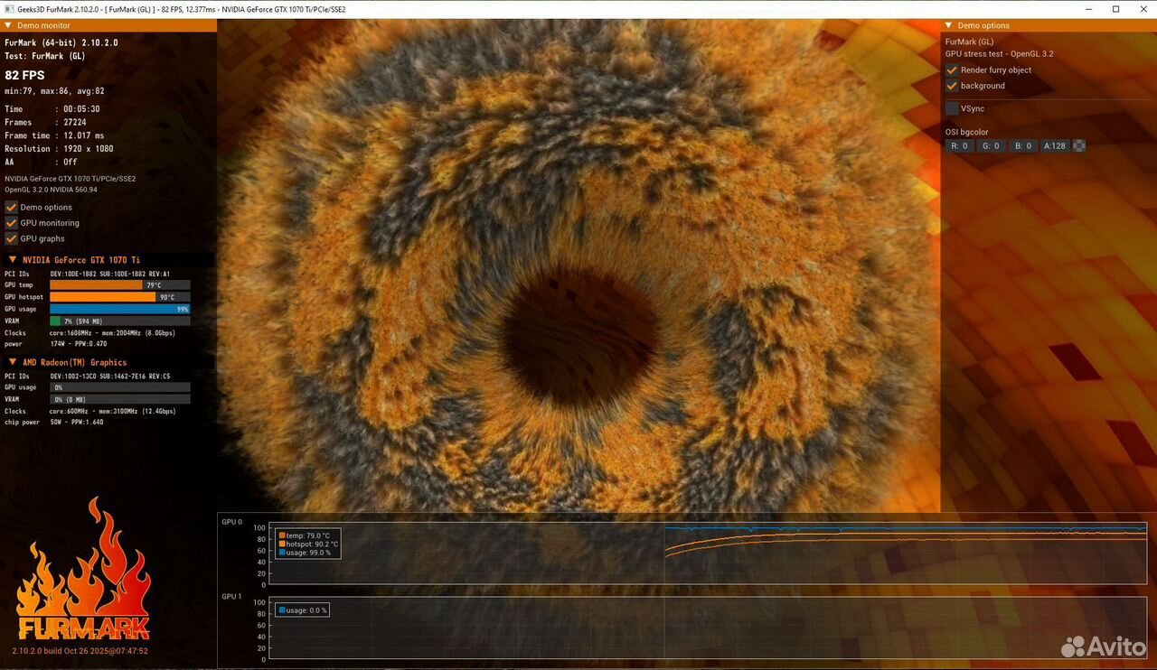Click the FurMark app icon in title bar
The height and width of the screenshot is (670, 1157).
click(x=8, y=9)
